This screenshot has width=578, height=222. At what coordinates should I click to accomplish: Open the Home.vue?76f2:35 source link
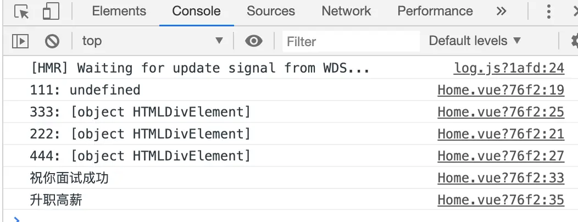tap(501, 200)
